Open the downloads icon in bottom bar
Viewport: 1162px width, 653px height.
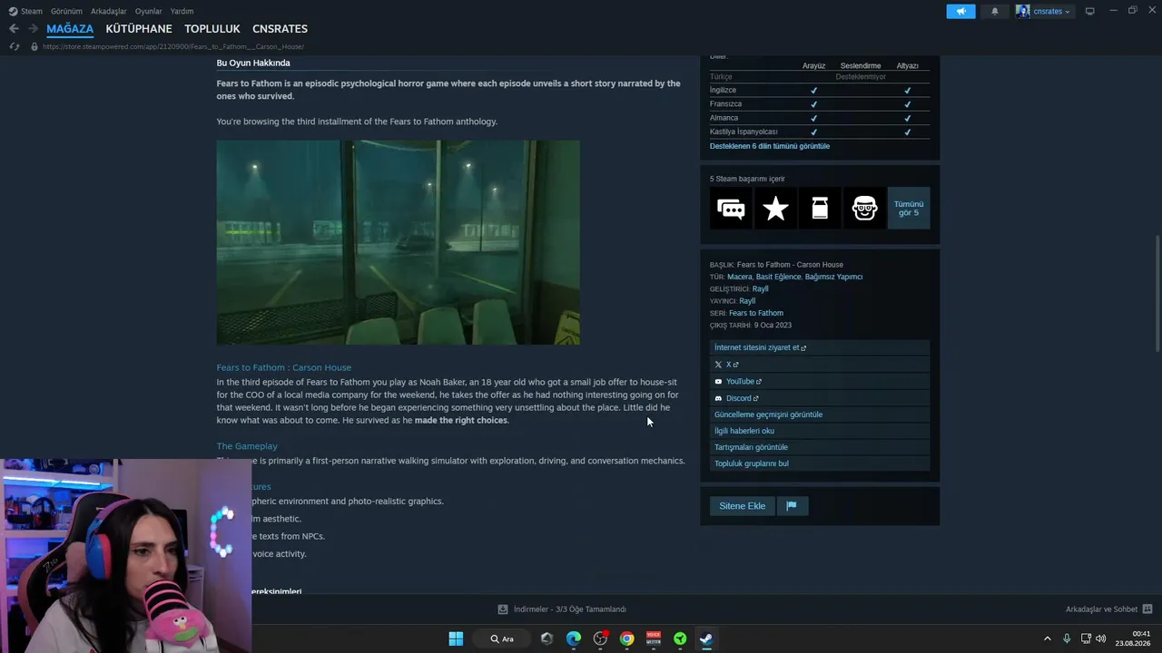503,609
